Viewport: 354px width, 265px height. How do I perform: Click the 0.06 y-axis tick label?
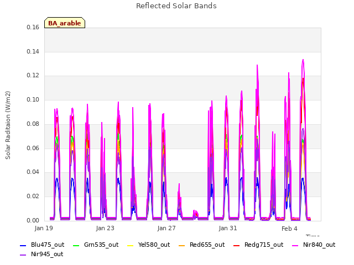[33, 148]
